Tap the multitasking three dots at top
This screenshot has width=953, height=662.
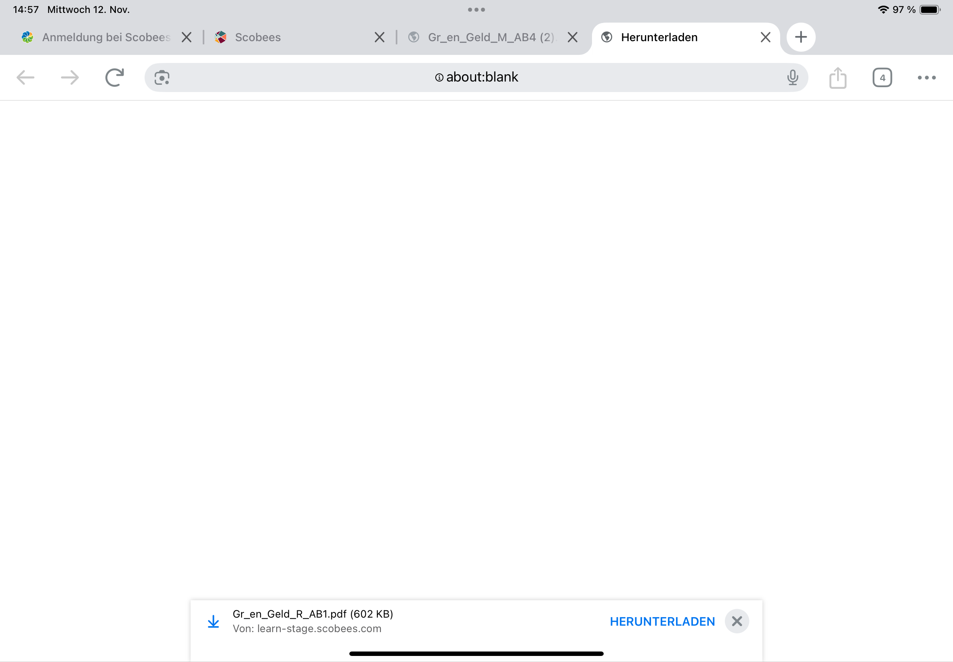[x=476, y=10]
